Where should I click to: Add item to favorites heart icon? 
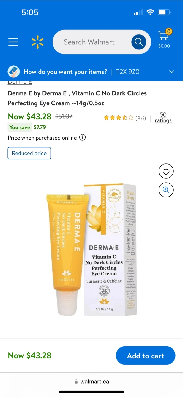coord(166,171)
